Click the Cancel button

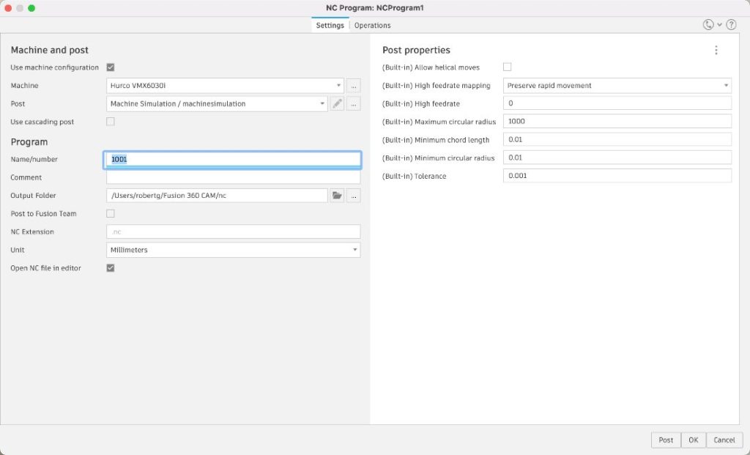pyautogui.click(x=724, y=440)
